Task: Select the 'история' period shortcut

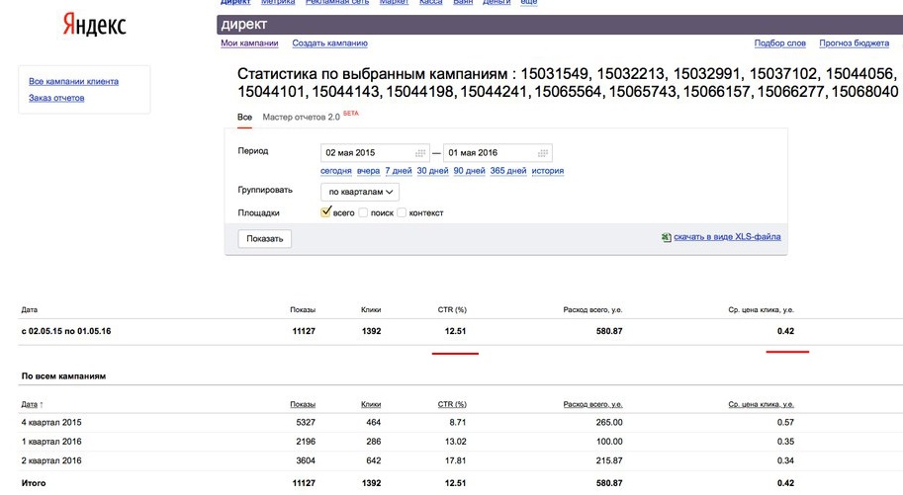Action: click(548, 171)
